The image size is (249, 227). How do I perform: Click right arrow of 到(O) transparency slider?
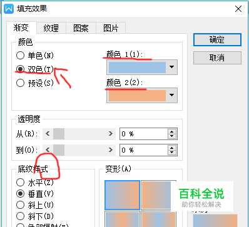click(x=110, y=150)
